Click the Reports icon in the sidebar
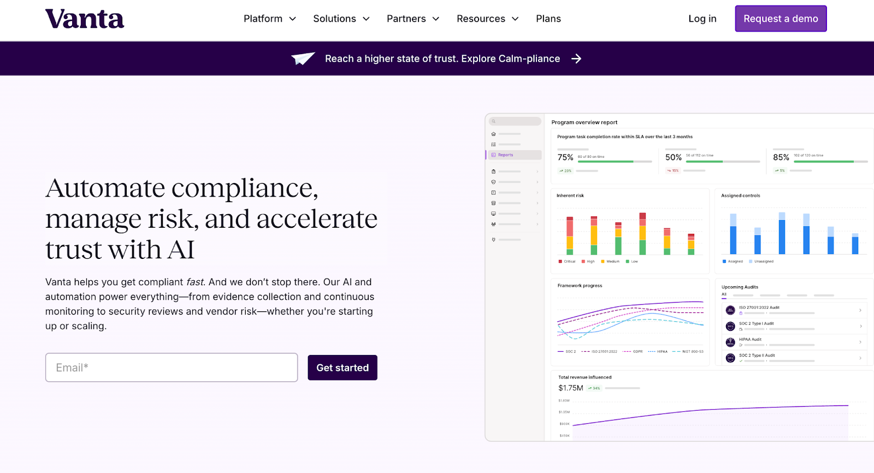Image resolution: width=874 pixels, height=473 pixels. 493,155
